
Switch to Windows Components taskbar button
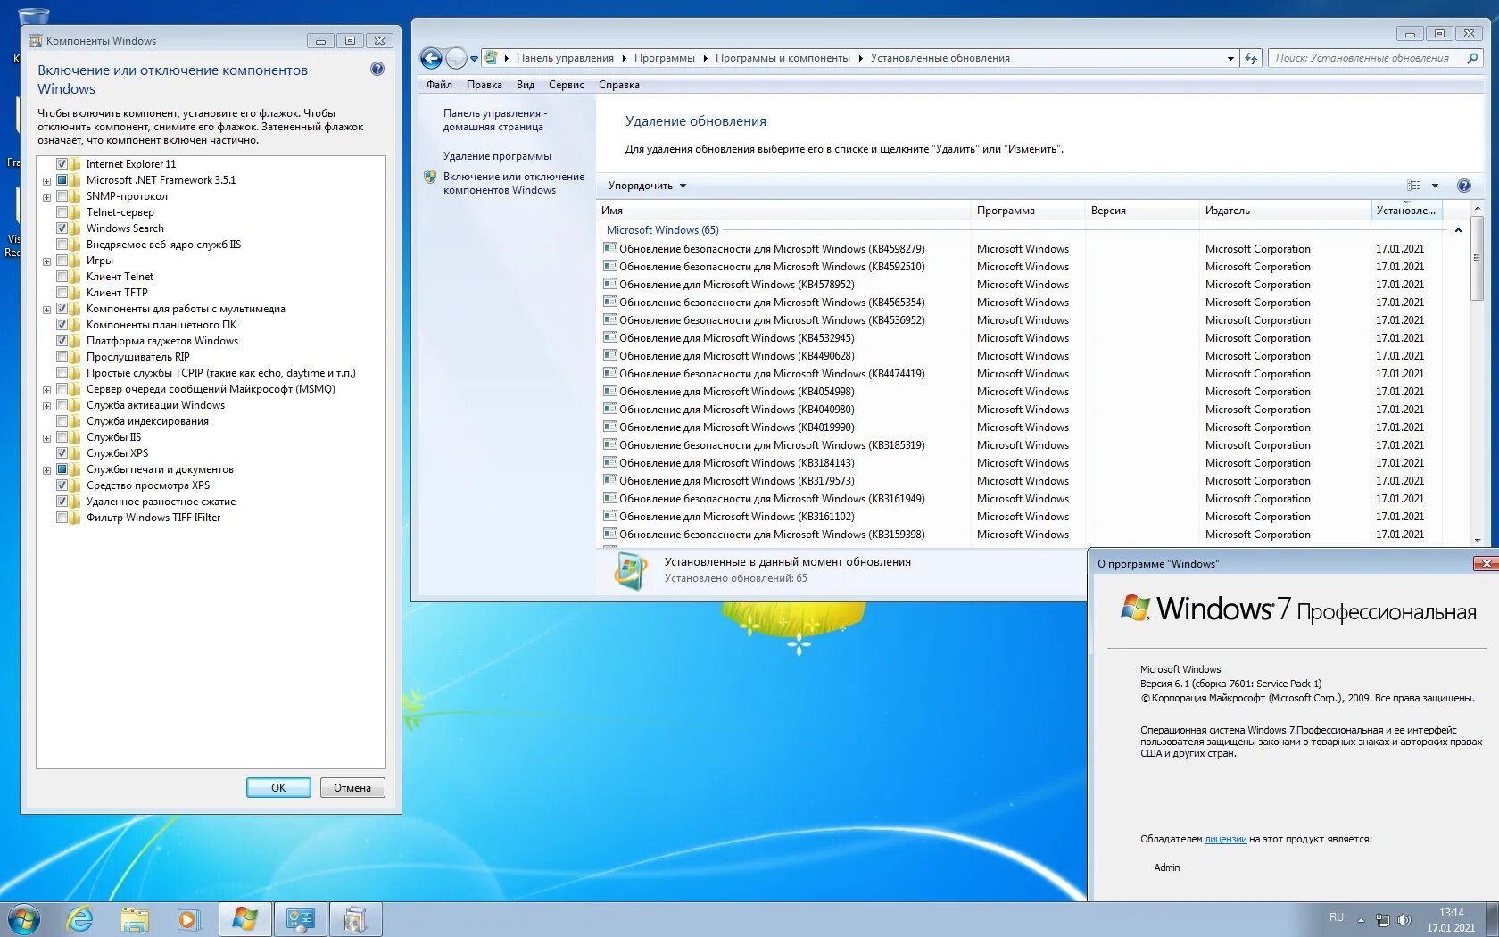point(355,919)
